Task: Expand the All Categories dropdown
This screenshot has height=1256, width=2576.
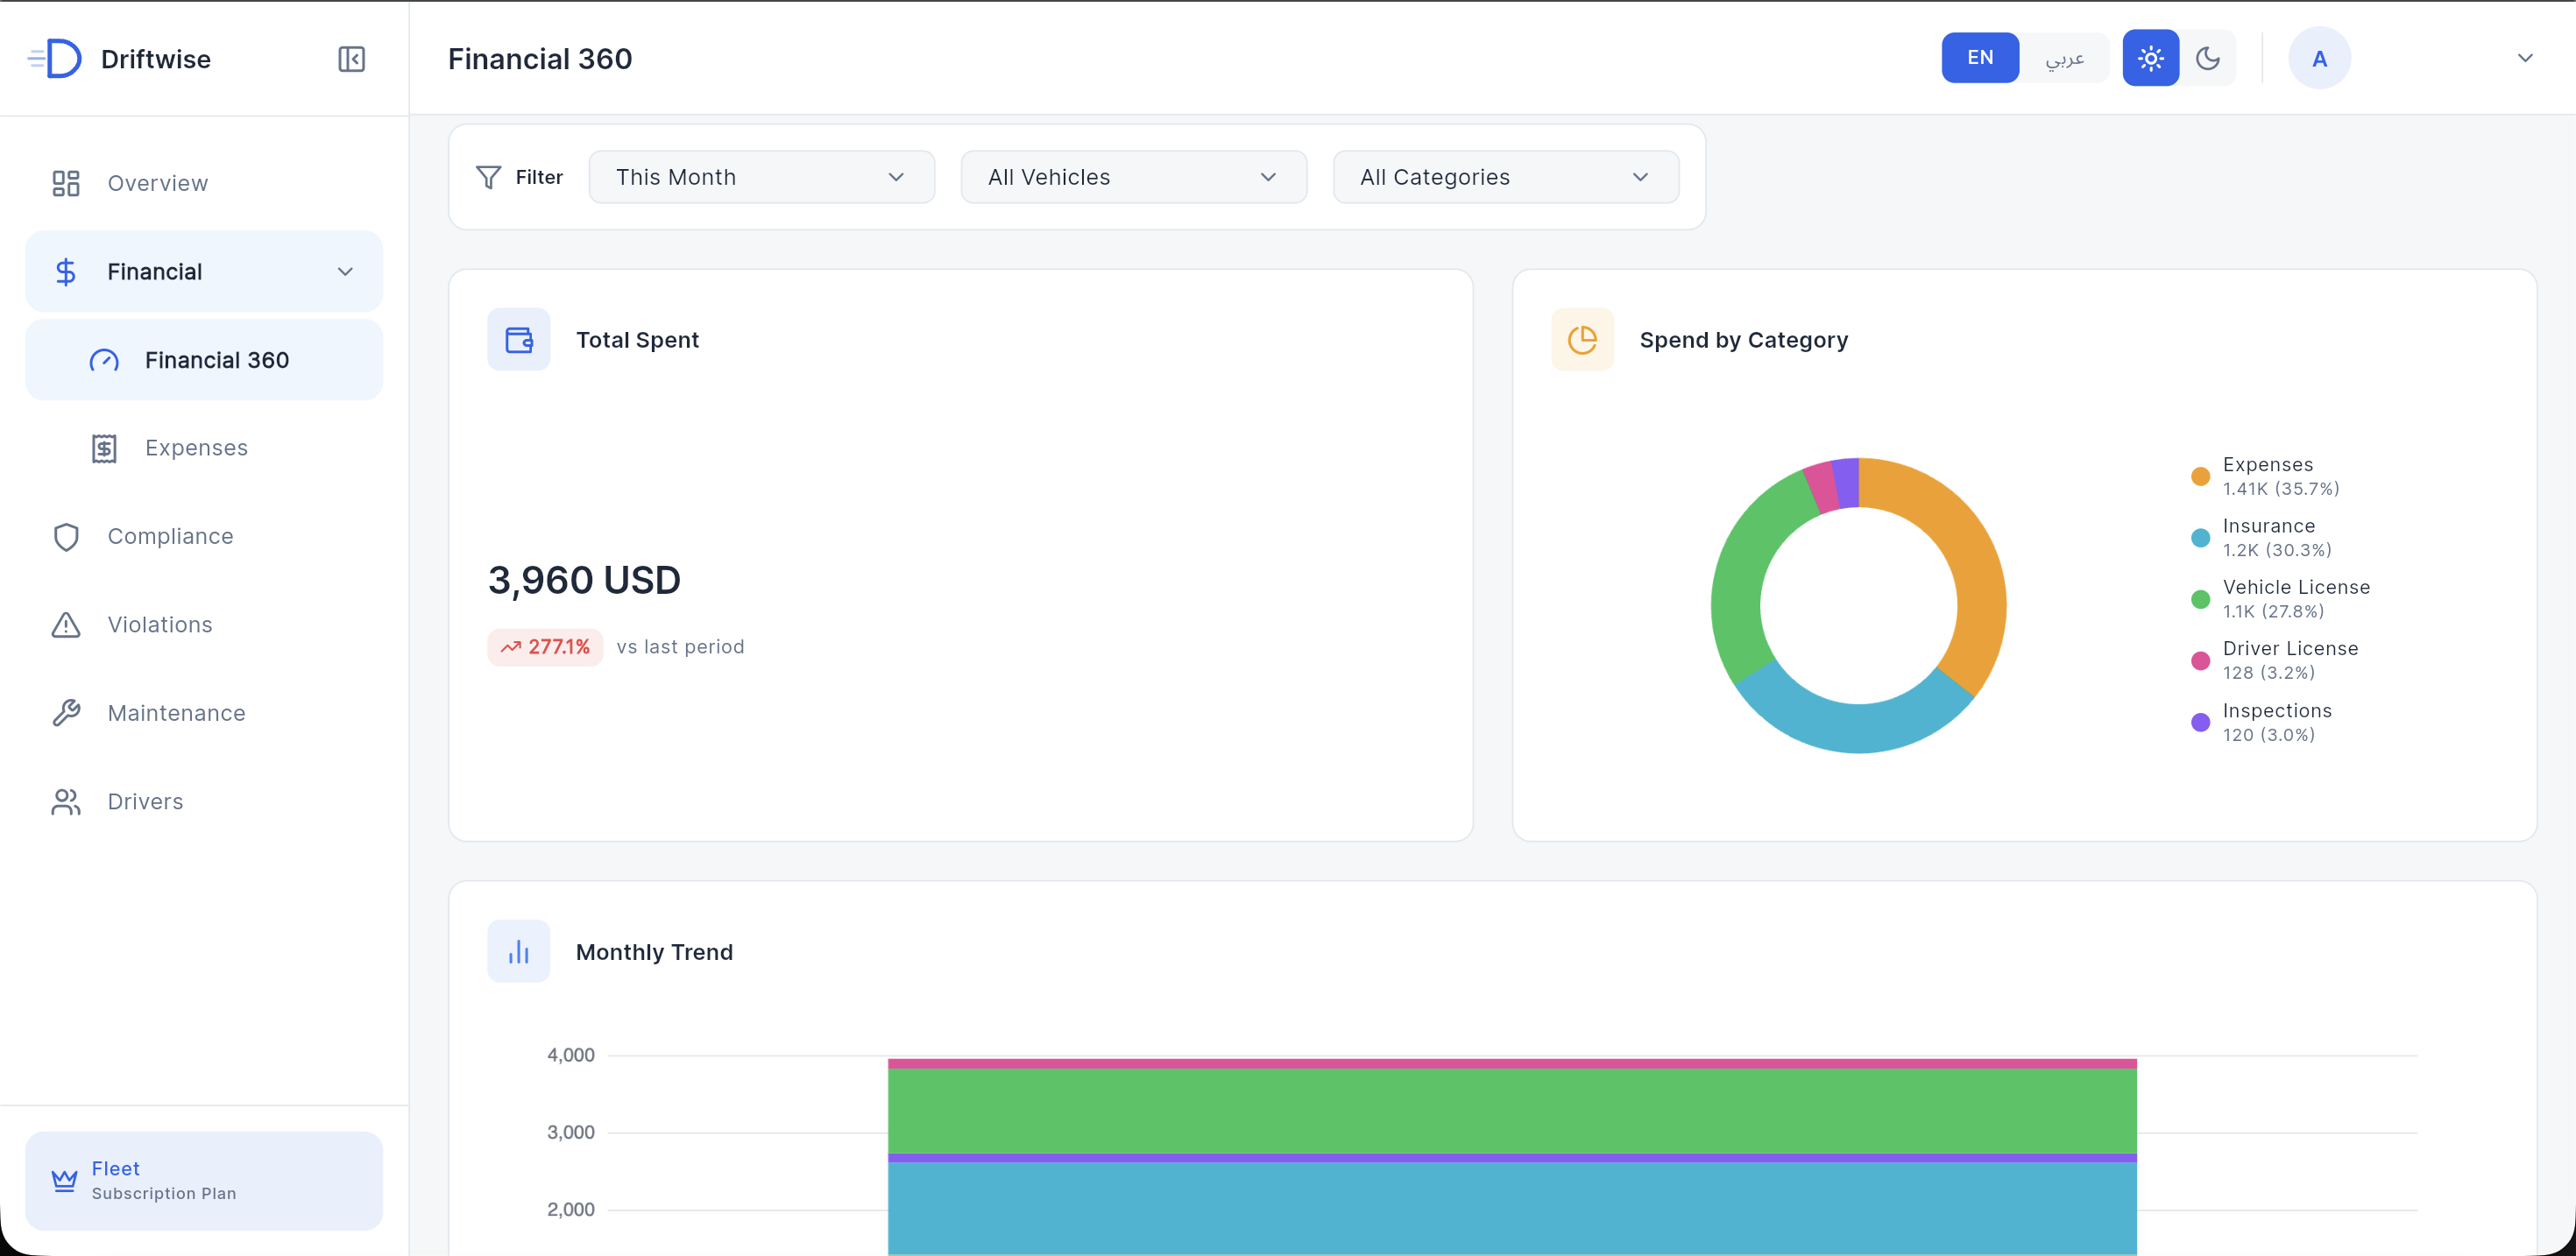Action: pyautogui.click(x=1505, y=177)
